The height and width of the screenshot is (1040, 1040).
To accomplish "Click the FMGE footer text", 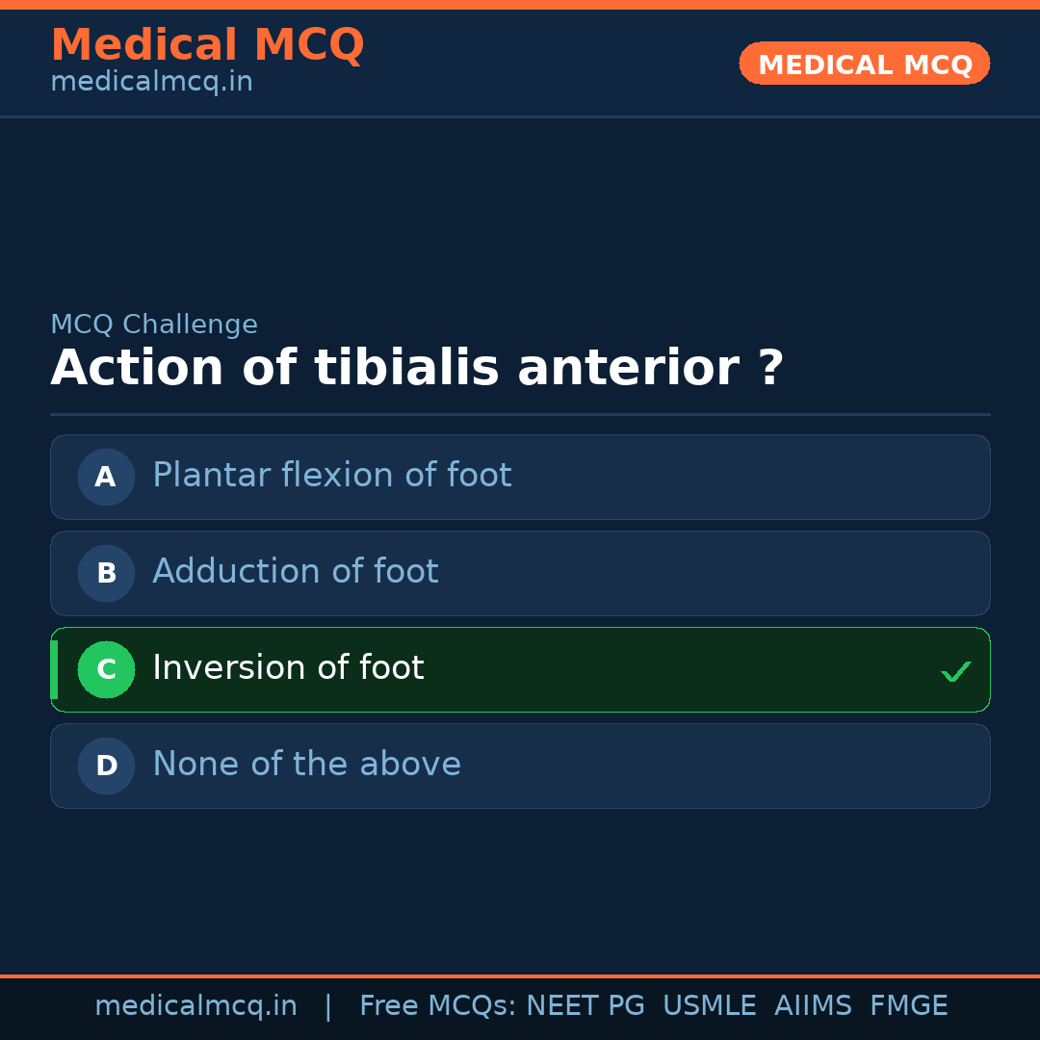I will (x=908, y=1006).
